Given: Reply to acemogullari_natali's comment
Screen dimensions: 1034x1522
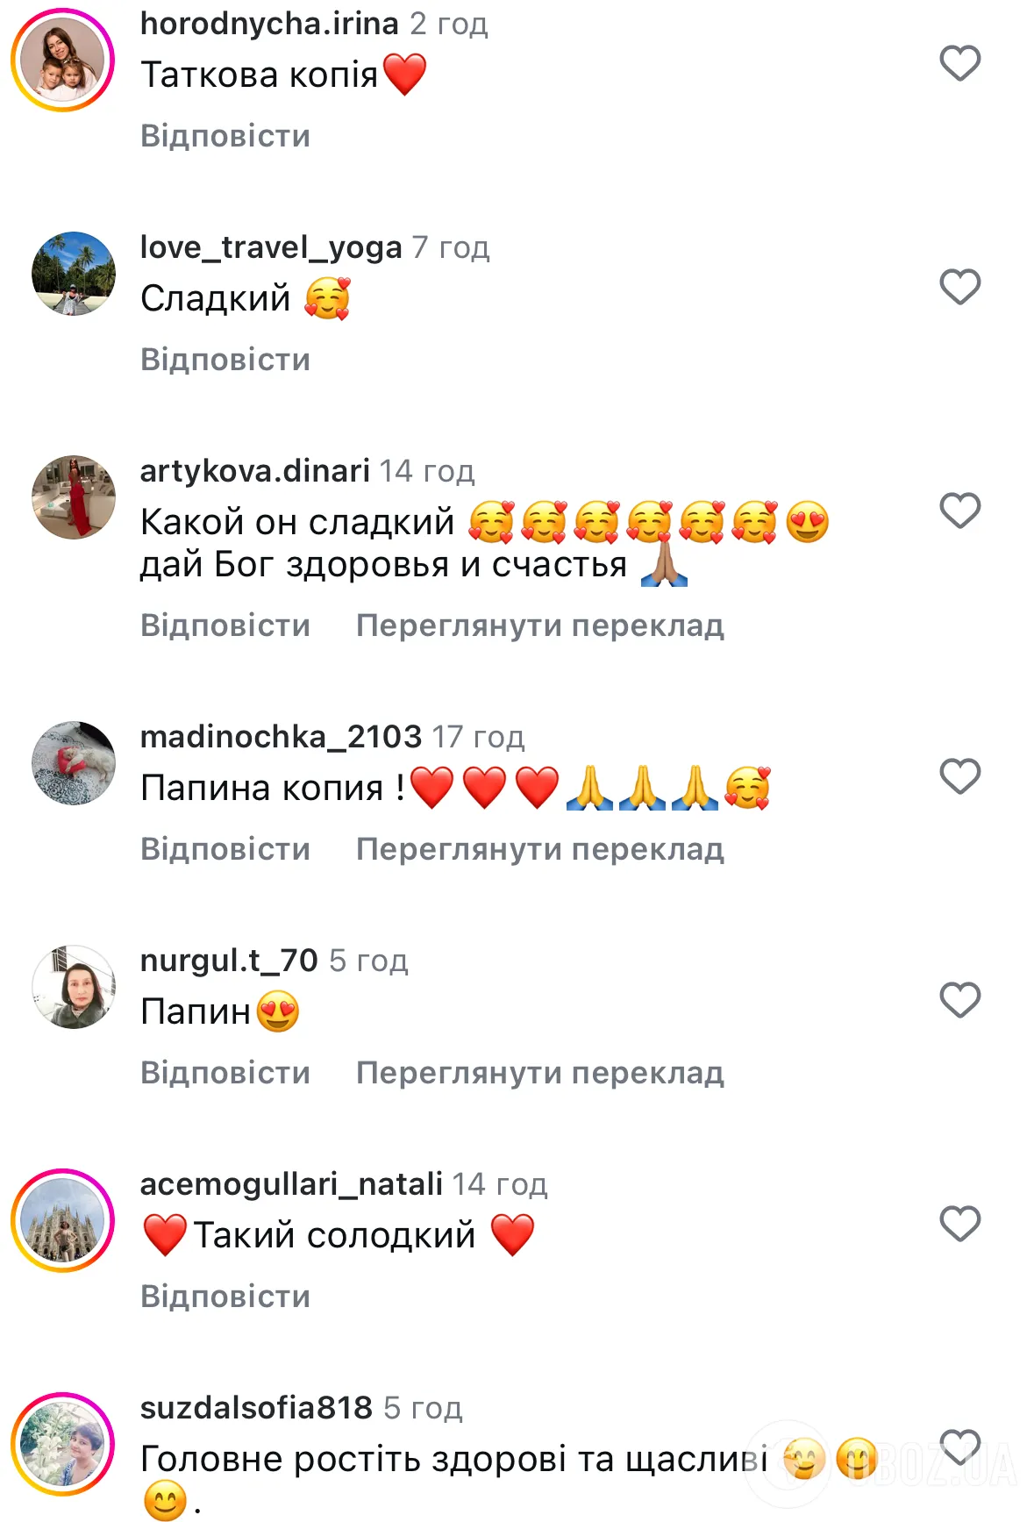Looking at the screenshot, I should [x=225, y=1297].
